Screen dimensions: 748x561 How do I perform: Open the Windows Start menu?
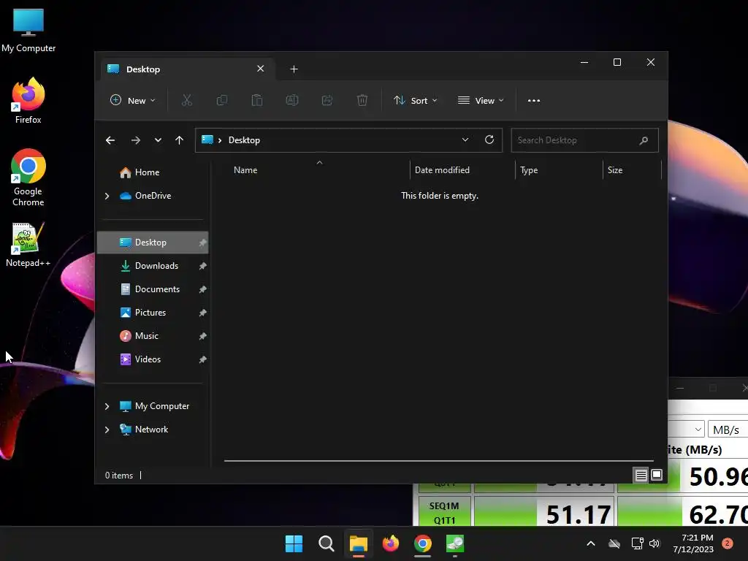[294, 543]
